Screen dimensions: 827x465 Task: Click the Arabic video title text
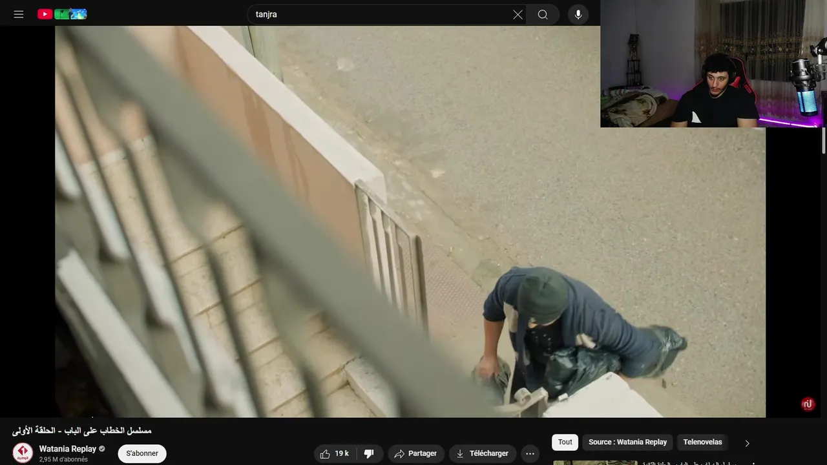(x=82, y=430)
